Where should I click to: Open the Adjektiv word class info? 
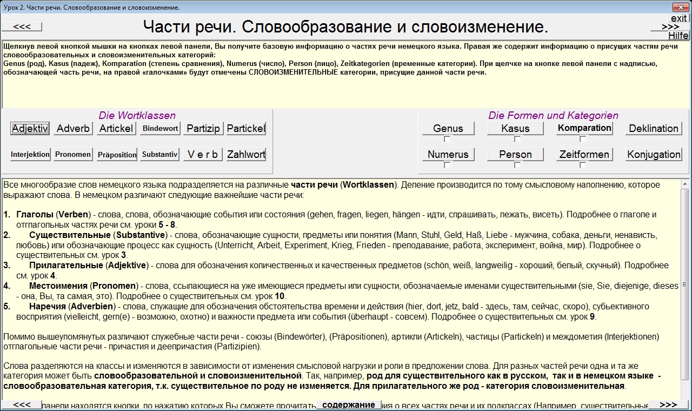(x=30, y=128)
